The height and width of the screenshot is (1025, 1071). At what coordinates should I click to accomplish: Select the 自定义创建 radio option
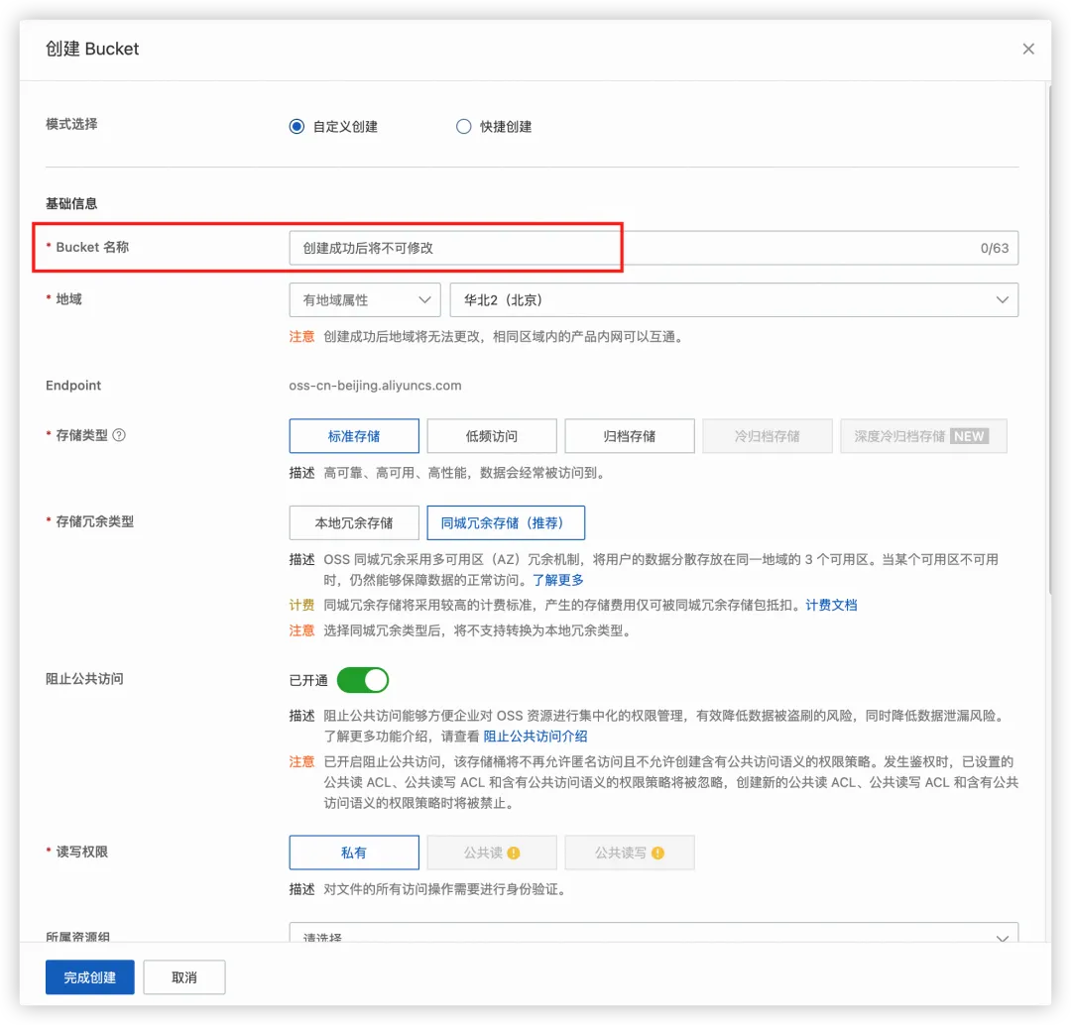click(x=297, y=126)
